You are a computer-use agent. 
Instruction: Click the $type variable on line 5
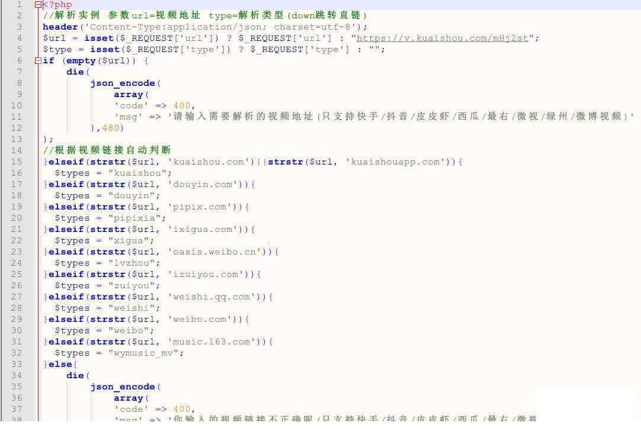[x=57, y=50]
